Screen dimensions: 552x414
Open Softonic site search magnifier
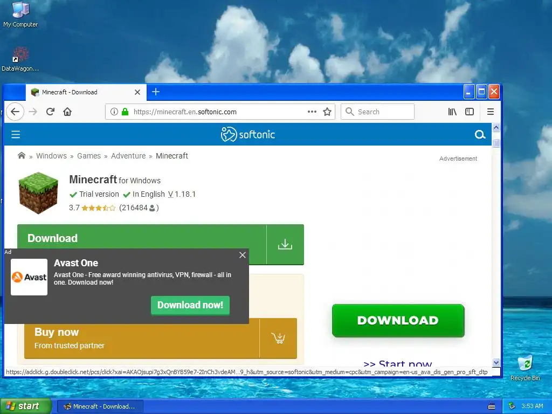pyautogui.click(x=480, y=134)
